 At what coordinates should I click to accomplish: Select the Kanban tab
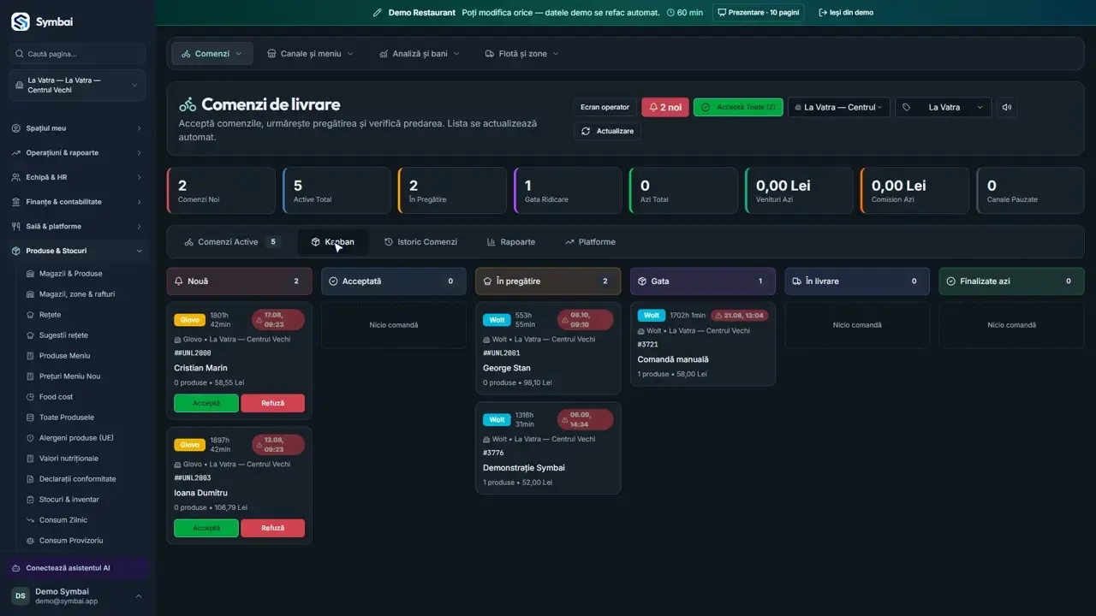[x=333, y=242]
